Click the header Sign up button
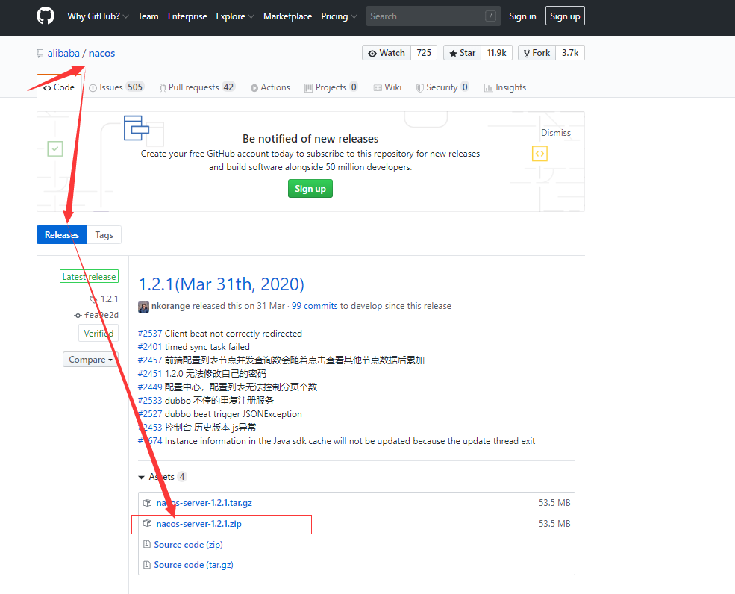Viewport: 735px width, 594px height. pos(565,16)
